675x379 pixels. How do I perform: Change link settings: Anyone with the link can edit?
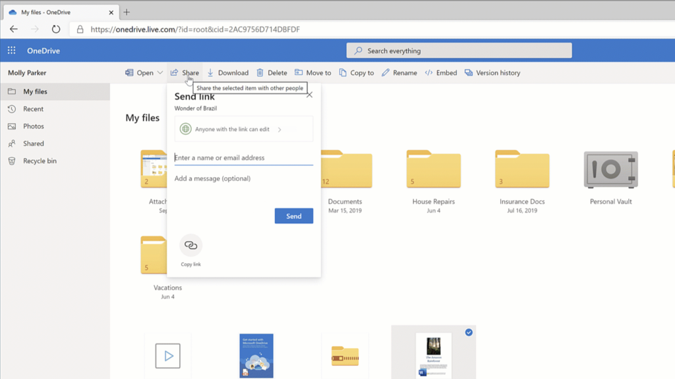click(x=244, y=129)
